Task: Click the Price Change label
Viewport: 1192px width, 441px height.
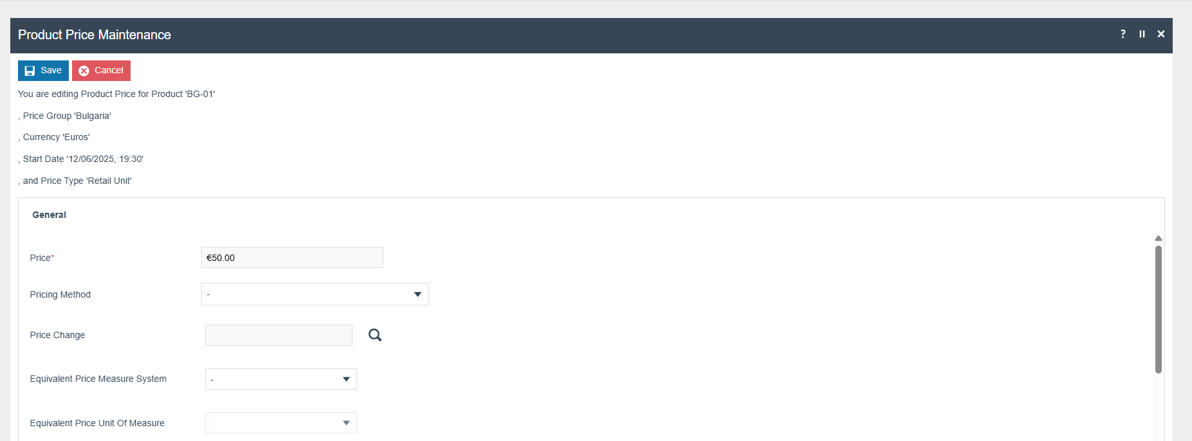Action: [x=57, y=335]
